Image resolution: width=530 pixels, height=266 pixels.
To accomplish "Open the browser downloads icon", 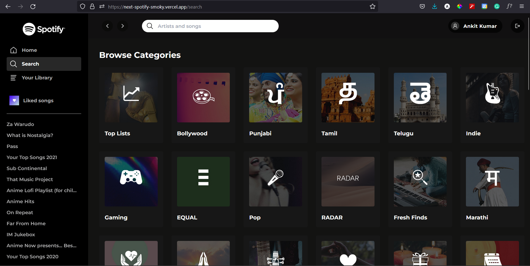I will coord(434,7).
